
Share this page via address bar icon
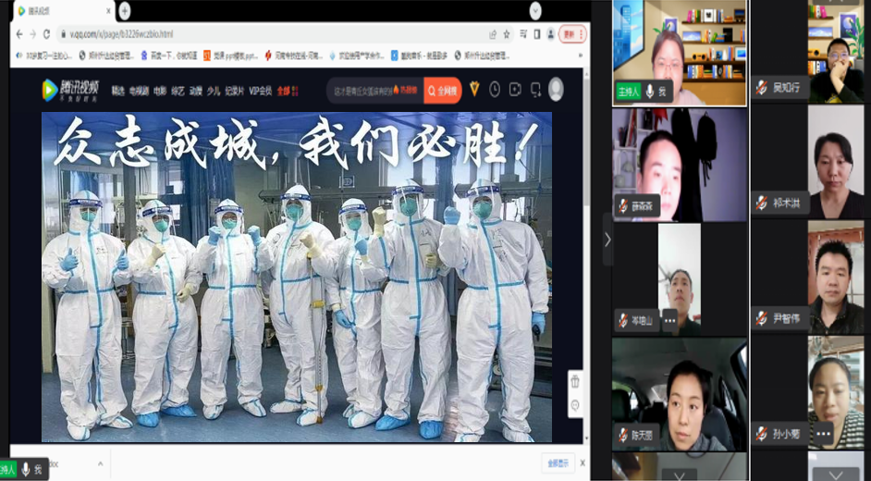[493, 34]
